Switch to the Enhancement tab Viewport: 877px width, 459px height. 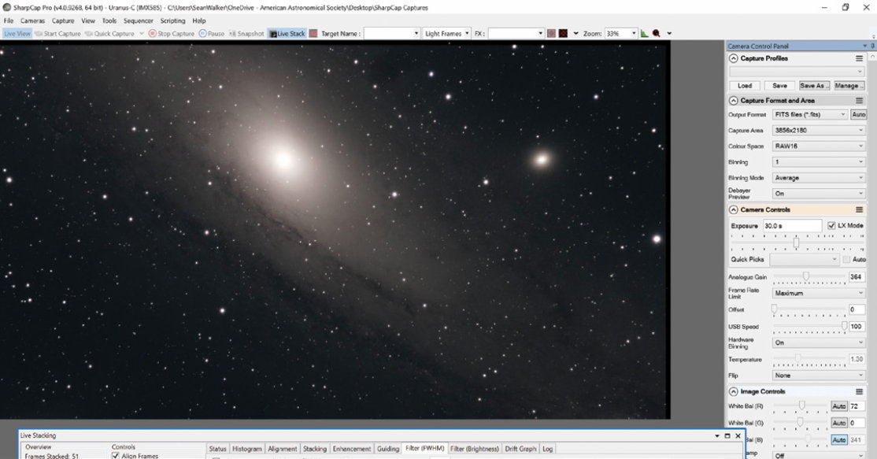[x=352, y=449]
